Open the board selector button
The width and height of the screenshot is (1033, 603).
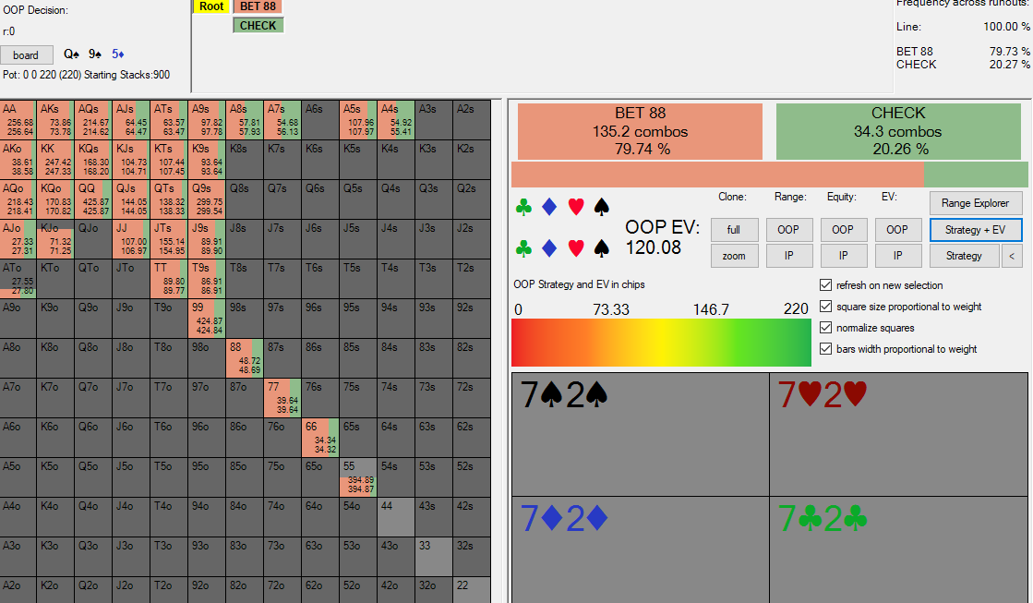click(x=26, y=55)
